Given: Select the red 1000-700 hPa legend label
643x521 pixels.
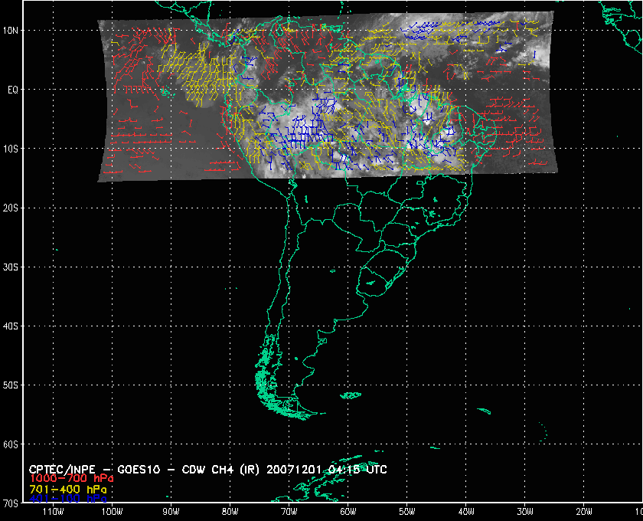Looking at the screenshot, I should pyautogui.click(x=71, y=479).
